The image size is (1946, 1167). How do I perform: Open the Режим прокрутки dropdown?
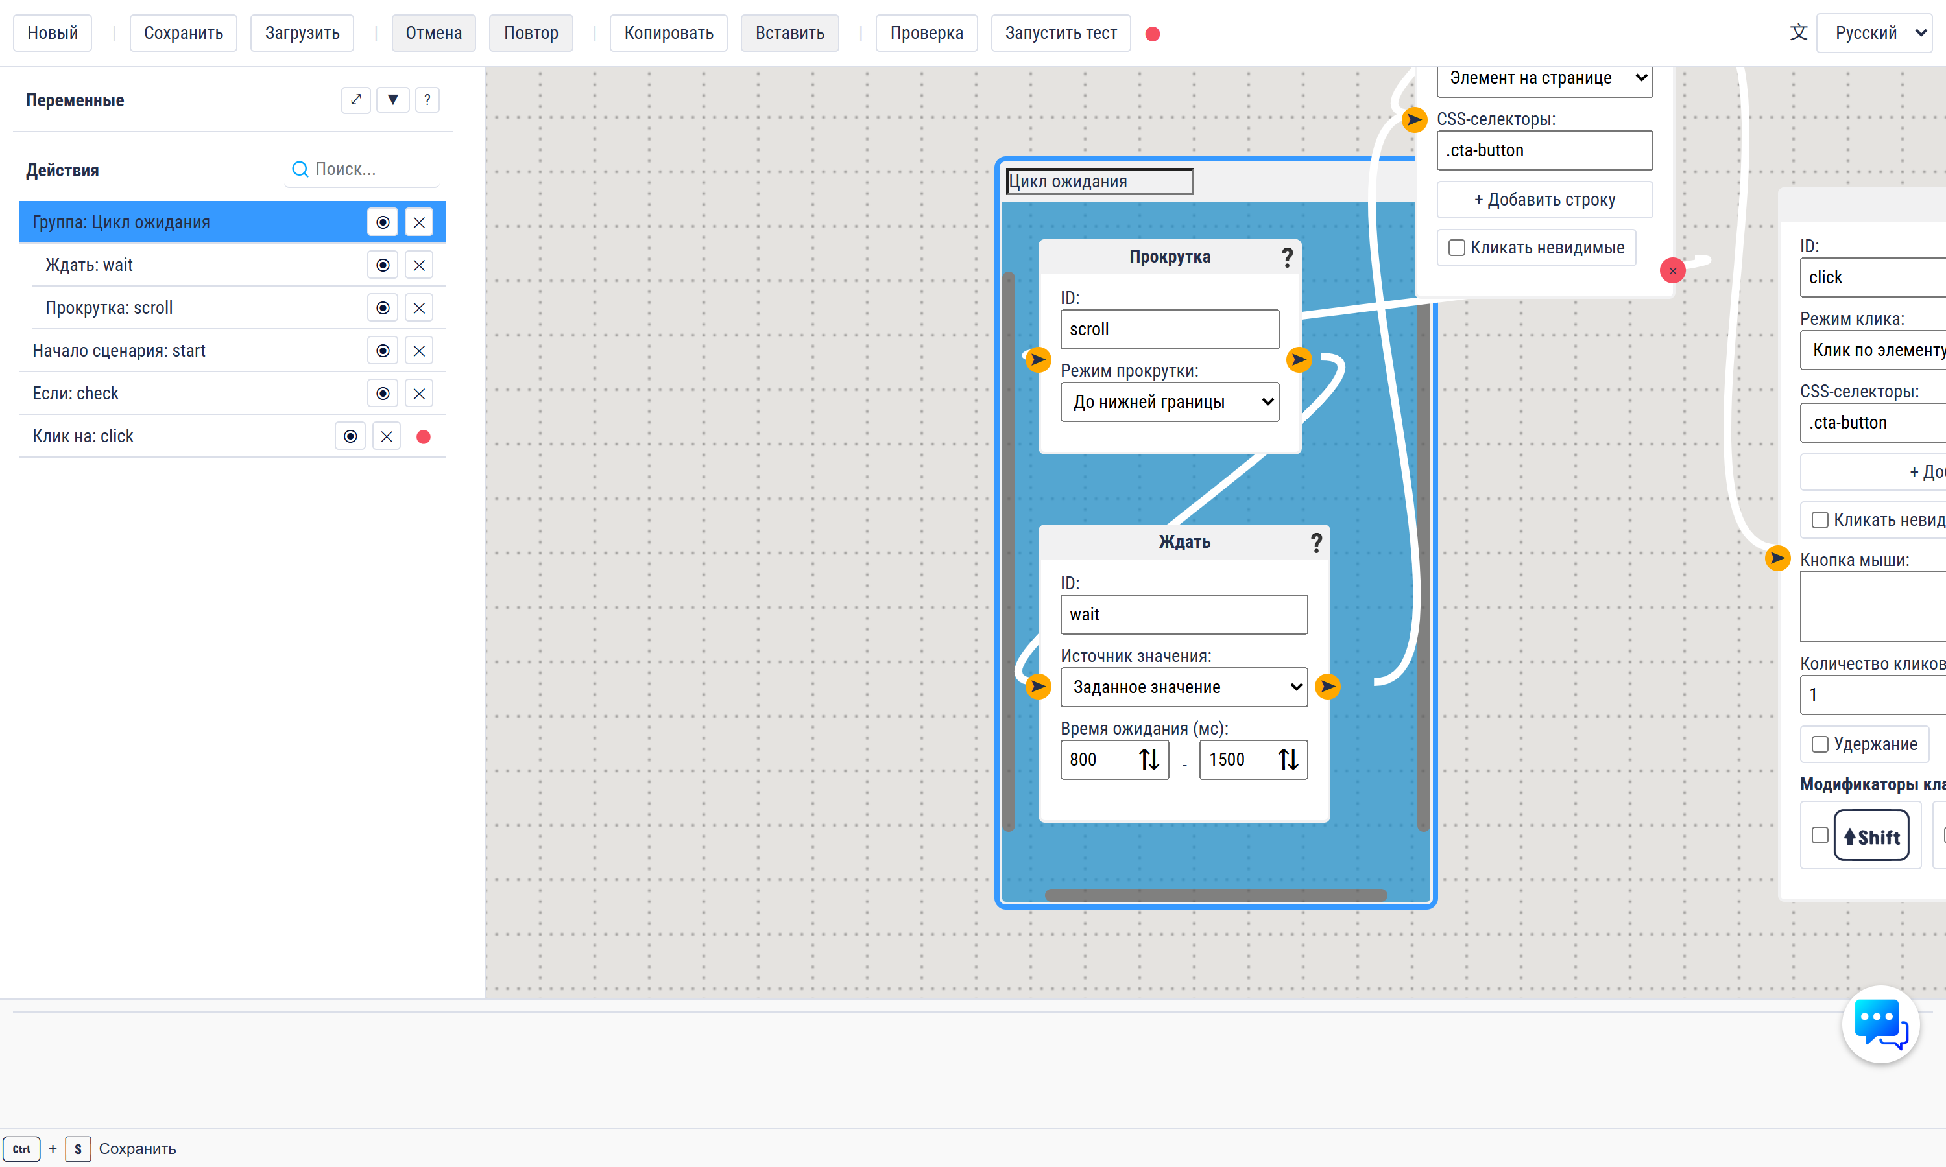[x=1170, y=402]
